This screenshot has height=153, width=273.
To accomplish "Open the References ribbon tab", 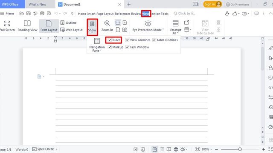I will click(122, 14).
